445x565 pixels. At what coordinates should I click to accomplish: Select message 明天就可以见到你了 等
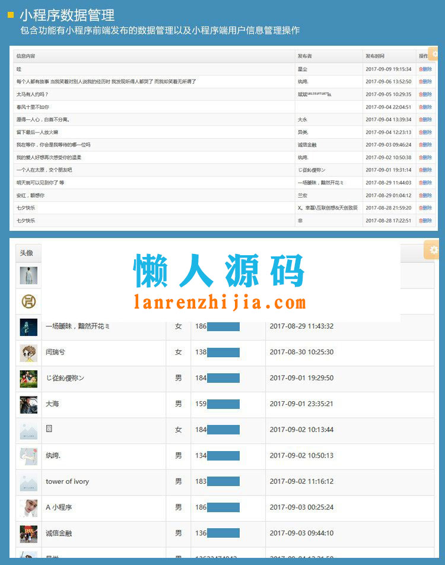tap(40, 183)
